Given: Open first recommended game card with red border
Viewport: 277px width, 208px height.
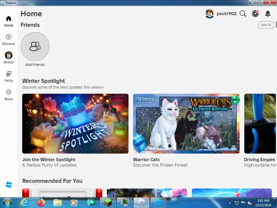Looking at the screenshot, I should click(62, 193).
